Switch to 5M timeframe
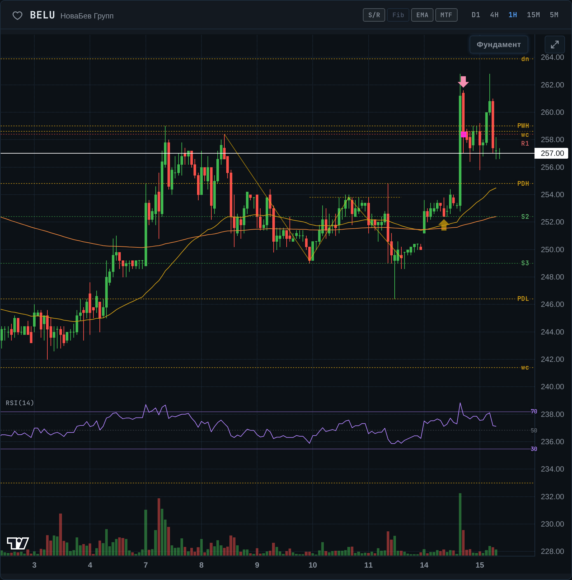This screenshot has height=580, width=572. point(554,15)
